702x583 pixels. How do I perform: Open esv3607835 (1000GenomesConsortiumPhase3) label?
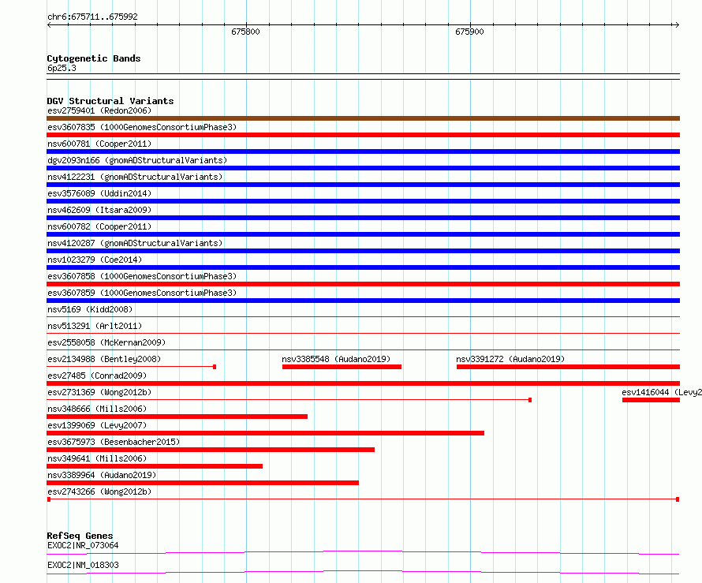tap(142, 127)
